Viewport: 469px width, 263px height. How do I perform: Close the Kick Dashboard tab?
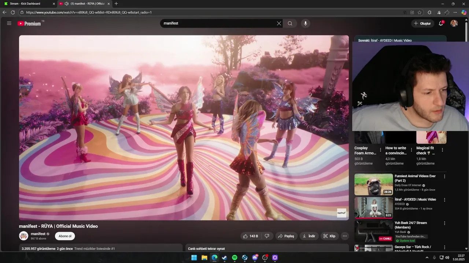coord(54,4)
